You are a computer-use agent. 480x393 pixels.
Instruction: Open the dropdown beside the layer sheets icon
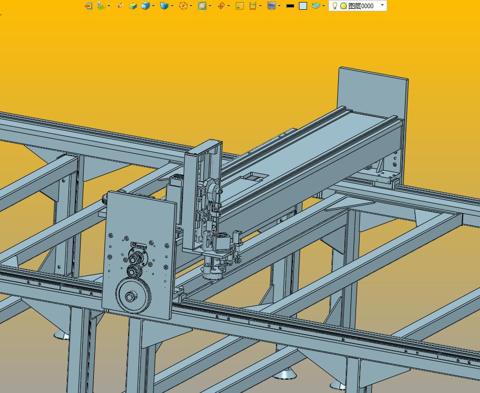coord(323,6)
